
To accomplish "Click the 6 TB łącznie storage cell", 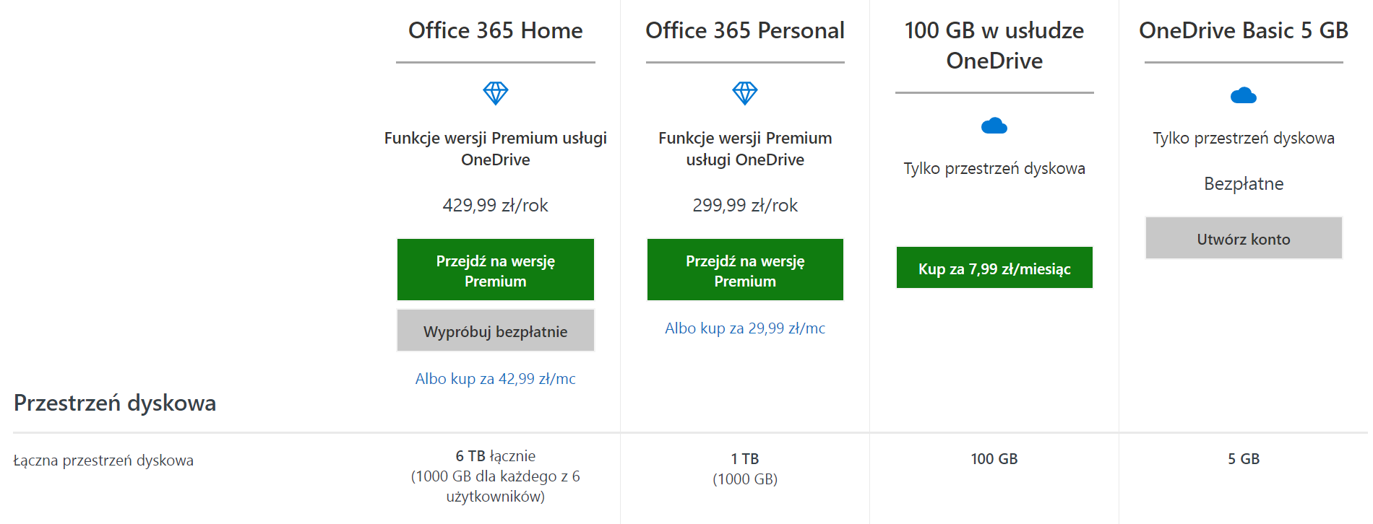I will (x=496, y=476).
